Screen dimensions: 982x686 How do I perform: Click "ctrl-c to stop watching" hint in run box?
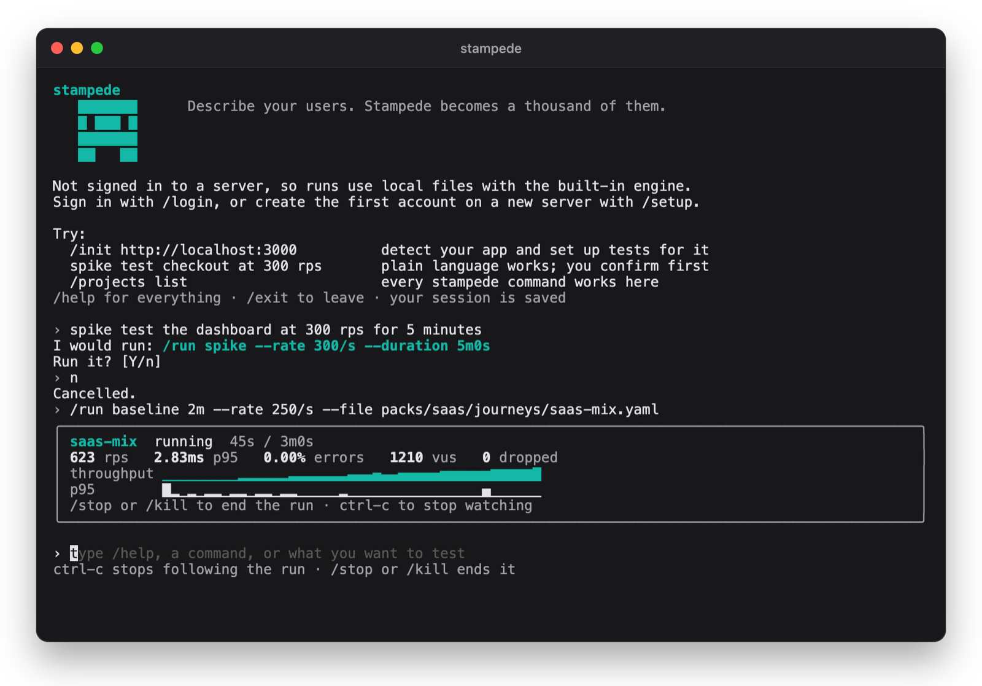[436, 506]
